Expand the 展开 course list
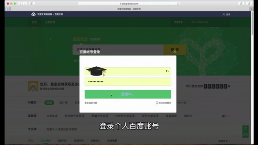 (x=226, y=116)
